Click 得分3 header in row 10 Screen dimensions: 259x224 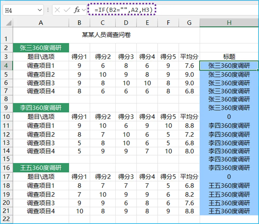pos(126,117)
